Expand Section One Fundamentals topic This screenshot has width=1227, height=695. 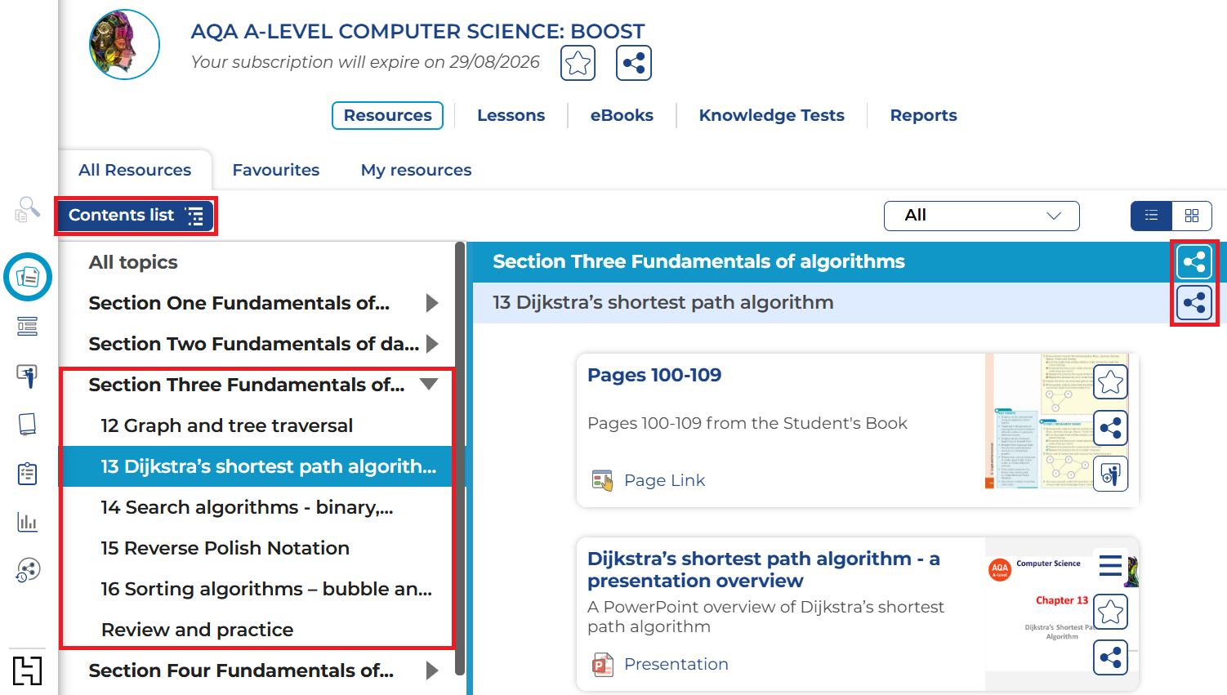pos(432,303)
